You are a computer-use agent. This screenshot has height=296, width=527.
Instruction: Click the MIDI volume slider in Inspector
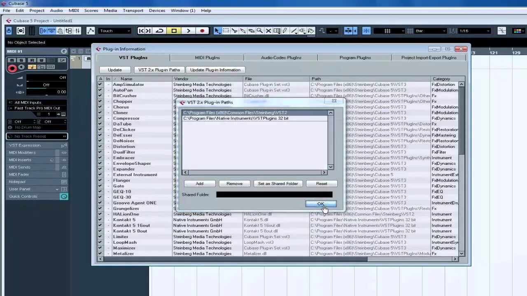46,77
